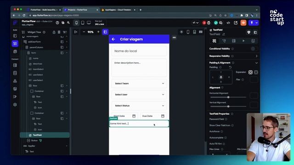Select the second Expansion option icon
Screen dimensions: 294x165
[256, 72]
